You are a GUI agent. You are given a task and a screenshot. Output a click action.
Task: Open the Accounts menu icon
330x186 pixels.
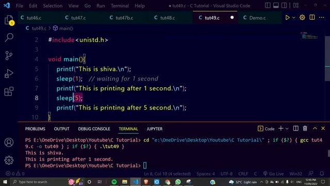(x=9, y=143)
